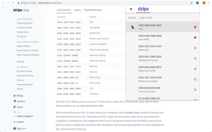Click the stripe logo in the popup

pyautogui.click(x=143, y=9)
